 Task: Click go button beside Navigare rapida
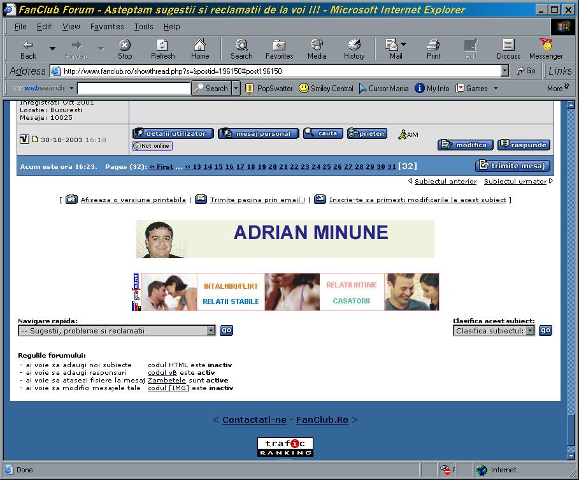226,330
